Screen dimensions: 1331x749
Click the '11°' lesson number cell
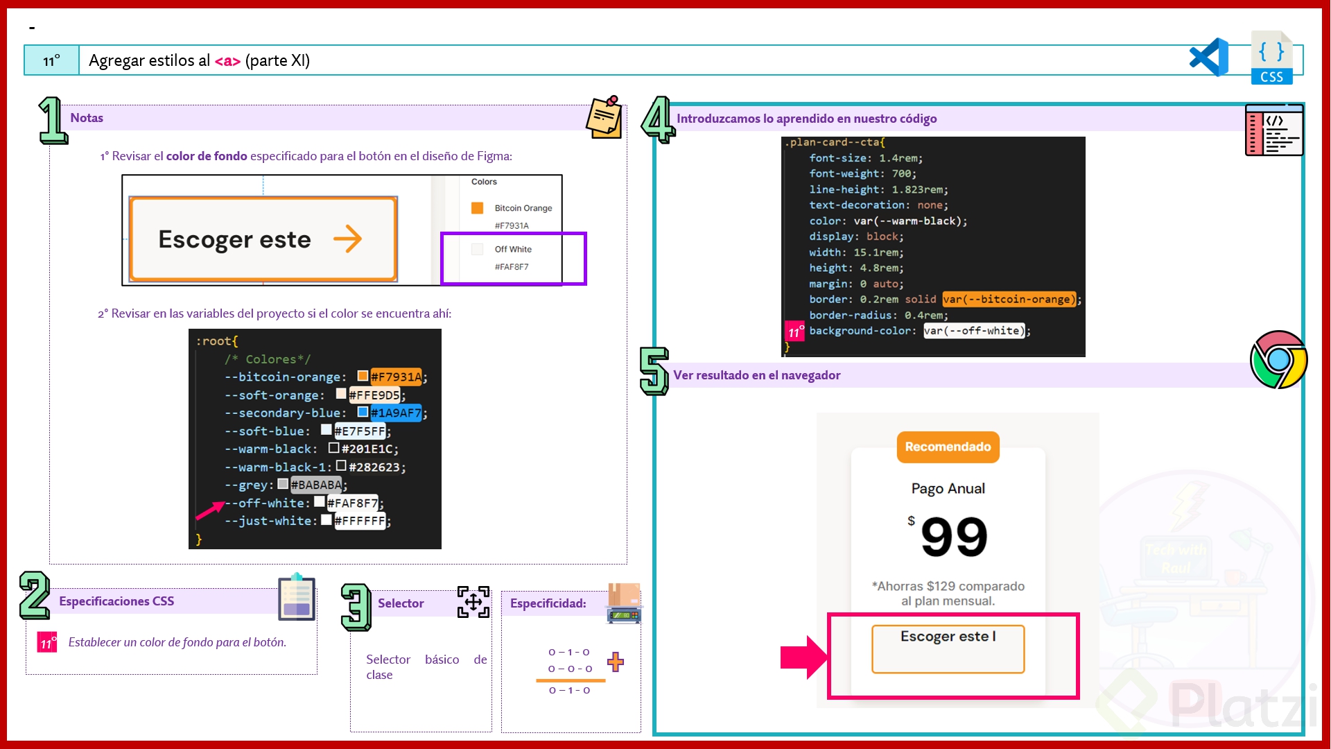52,60
